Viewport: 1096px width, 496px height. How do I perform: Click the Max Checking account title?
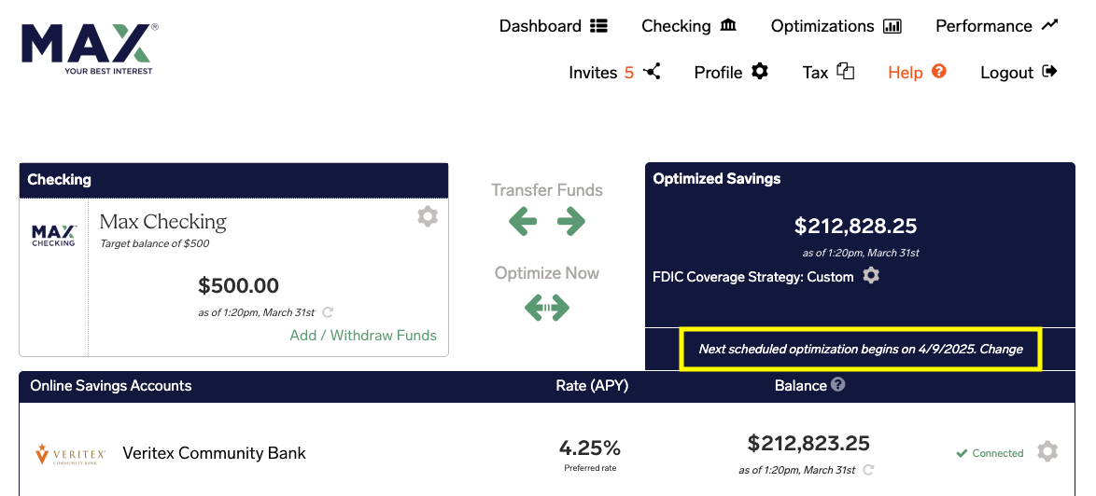(x=162, y=222)
